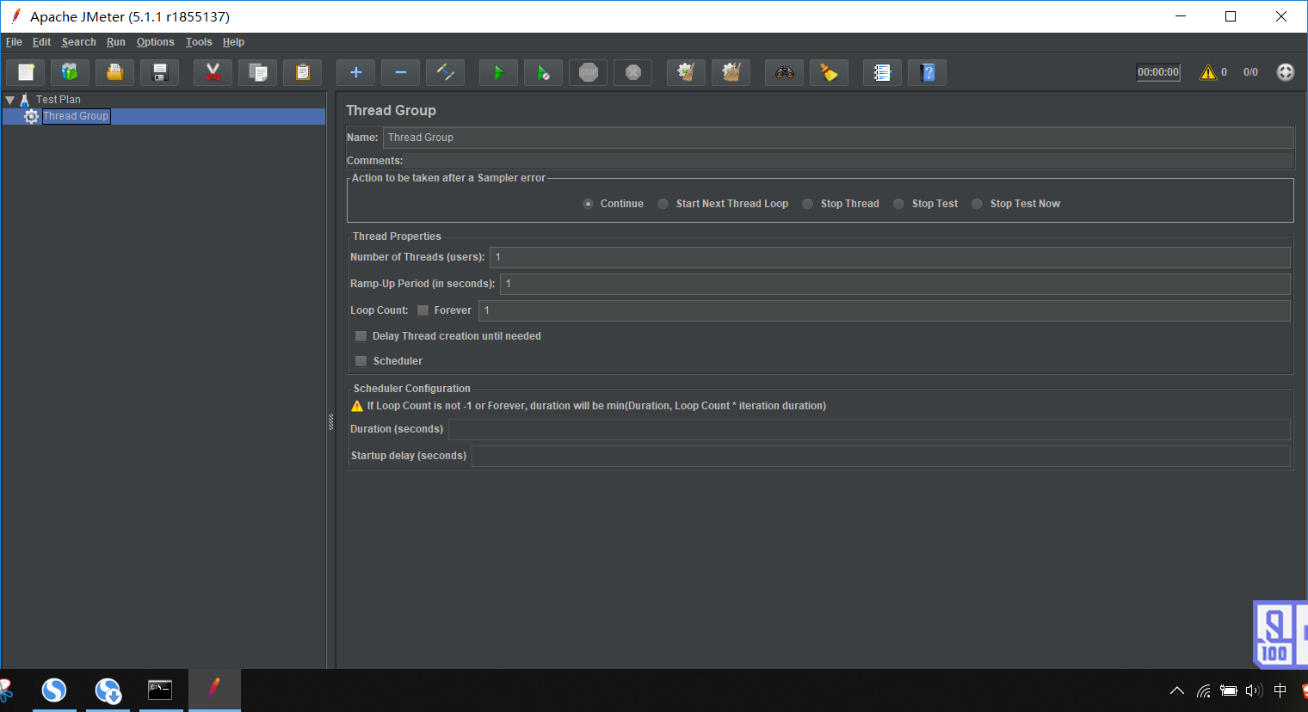Show hidden tray icons chevron

(x=1177, y=691)
